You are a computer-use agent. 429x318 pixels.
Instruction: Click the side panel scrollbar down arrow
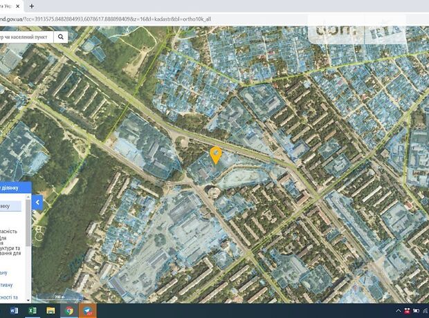coord(28,300)
